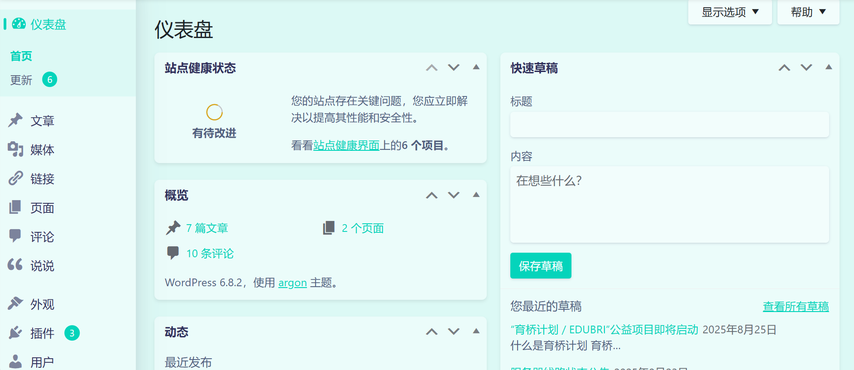Click the paintbrush icon beside 外观
The height and width of the screenshot is (370, 854).
click(x=15, y=303)
